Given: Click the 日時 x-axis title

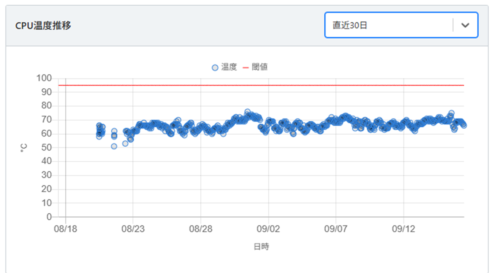Looking at the screenshot, I should [x=261, y=247].
